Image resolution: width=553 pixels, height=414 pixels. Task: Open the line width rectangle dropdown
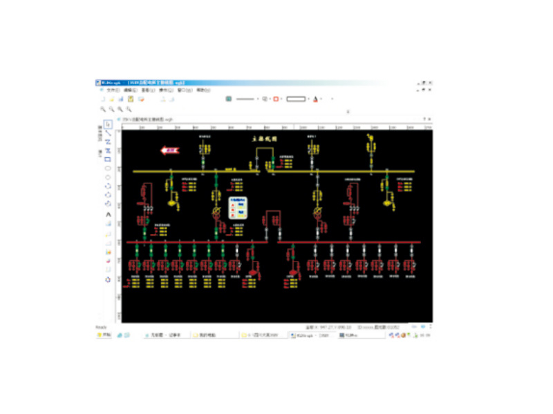(308, 99)
